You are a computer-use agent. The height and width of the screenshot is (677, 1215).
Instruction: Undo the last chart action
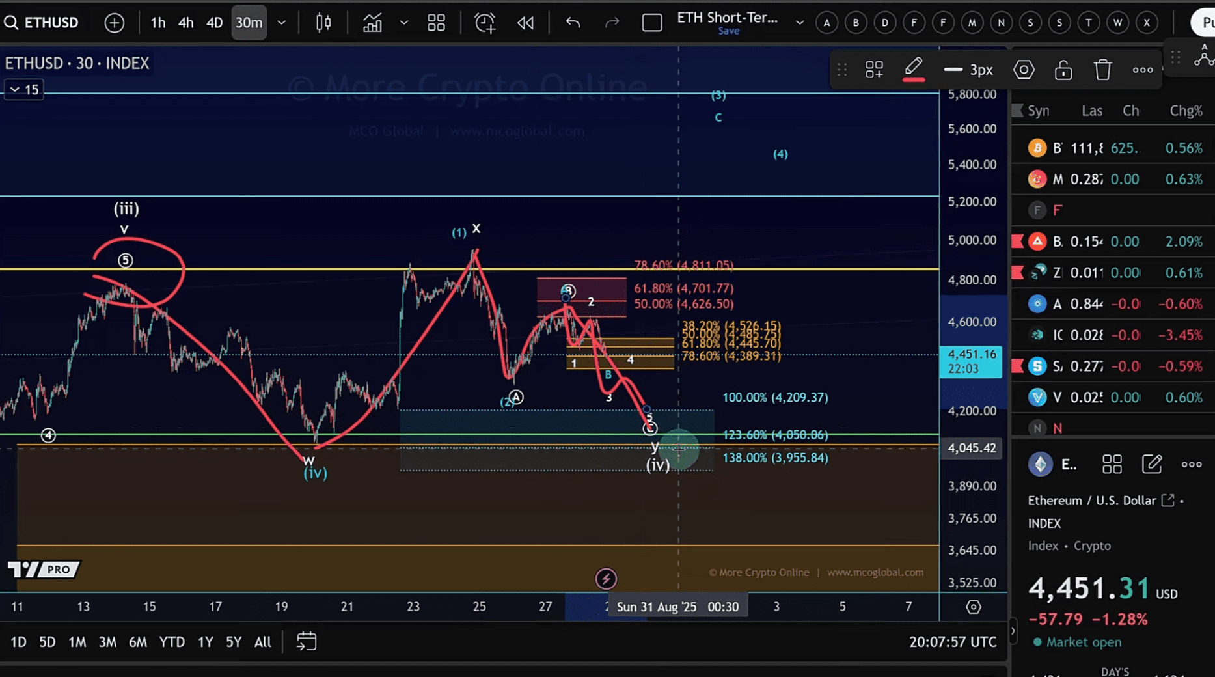point(573,23)
